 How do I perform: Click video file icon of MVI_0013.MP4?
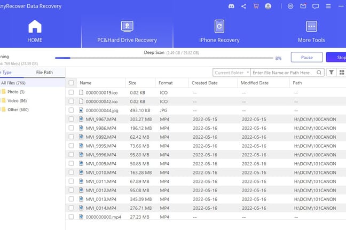(x=81, y=199)
